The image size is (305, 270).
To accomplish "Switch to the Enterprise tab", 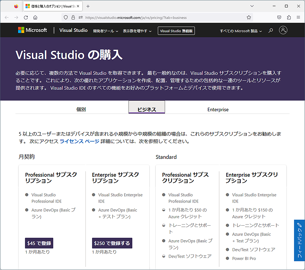I will 218,109.
